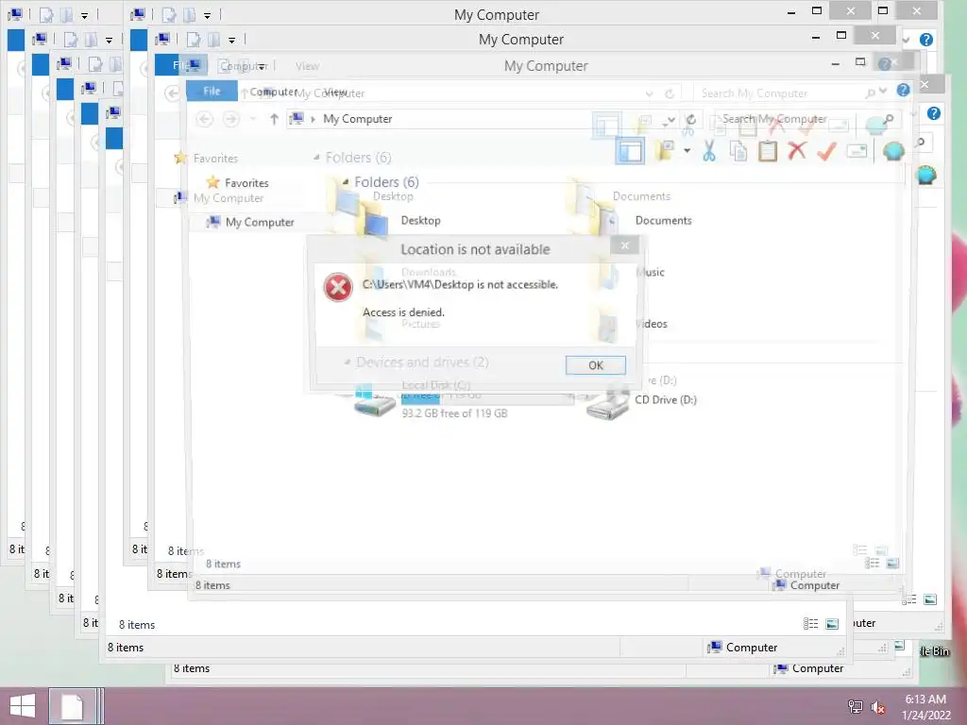
Task: Click the red X Delete toolbar icon
Action: pos(797,150)
